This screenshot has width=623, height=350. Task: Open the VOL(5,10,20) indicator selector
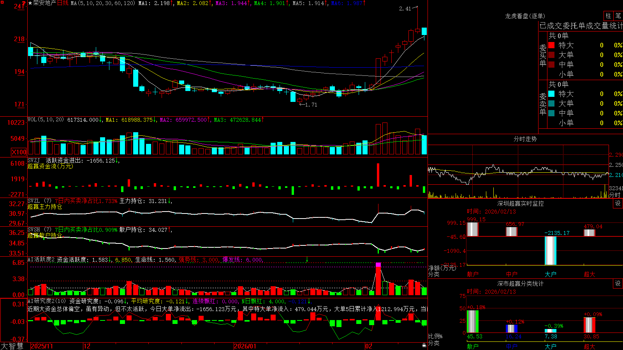tap(46, 119)
